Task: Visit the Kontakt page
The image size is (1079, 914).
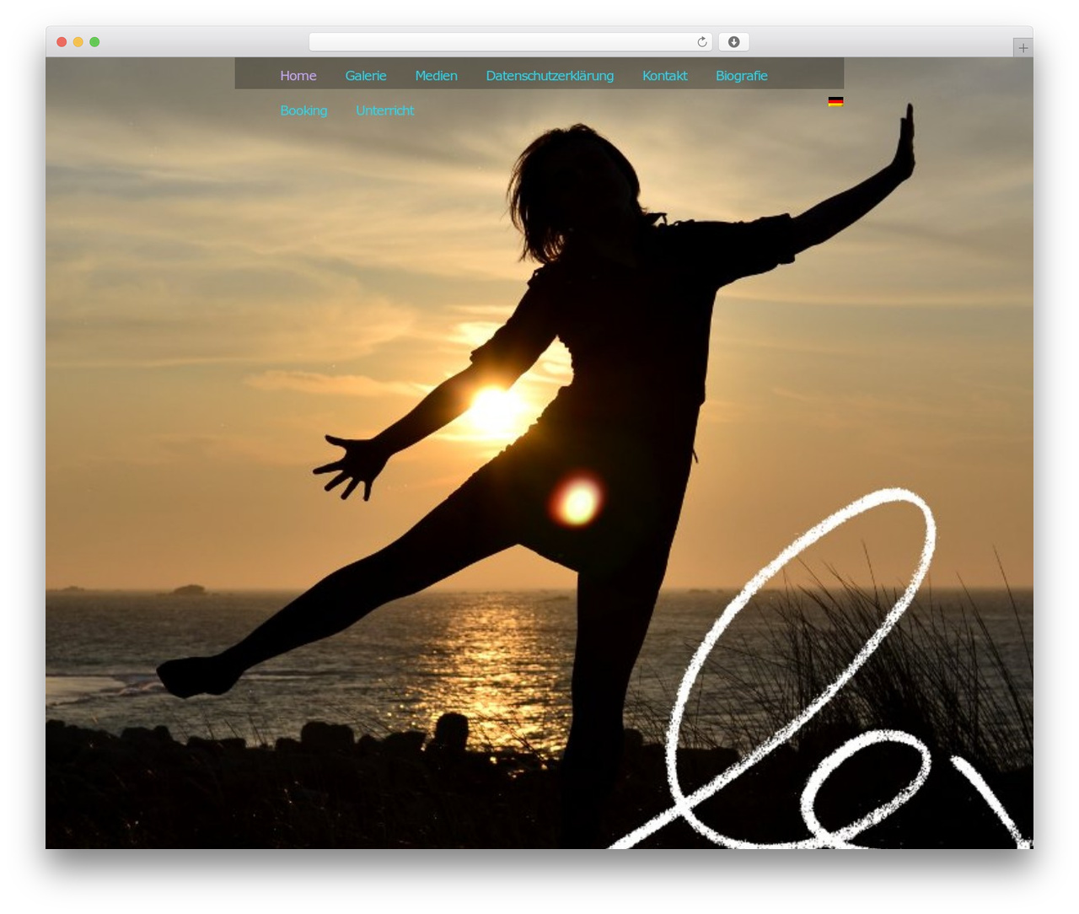Action: click(665, 76)
